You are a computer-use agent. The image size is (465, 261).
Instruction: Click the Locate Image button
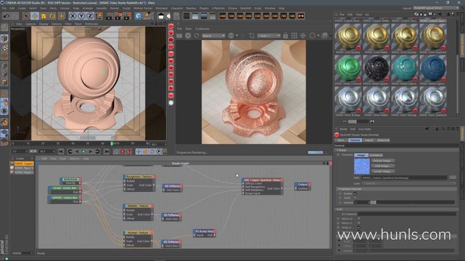382,171
